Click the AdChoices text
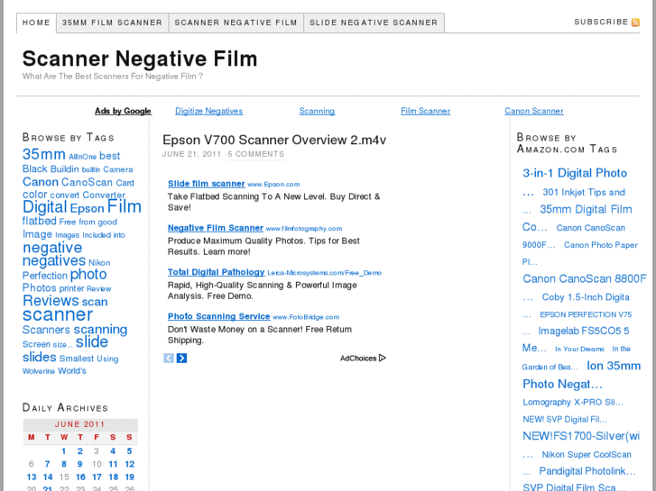This screenshot has width=656, height=491. [x=358, y=359]
